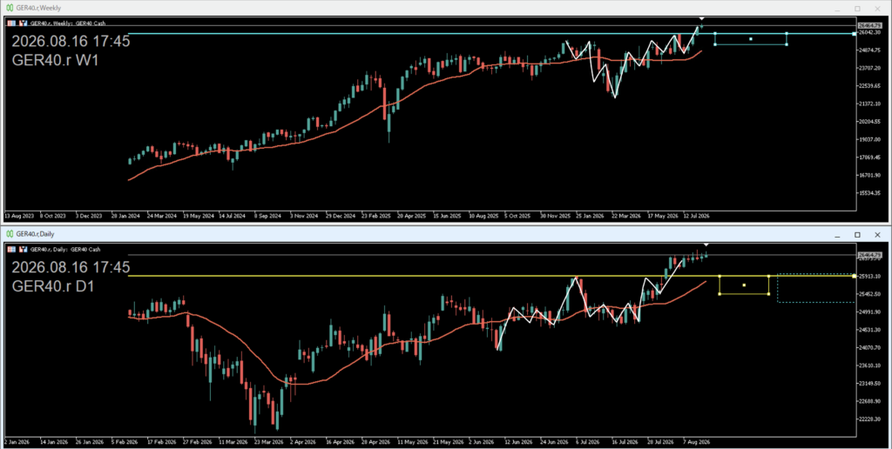Click 'GER40.r, Weekly: GER40 Cash' chart header
This screenshot has height=449, width=892.
point(68,23)
